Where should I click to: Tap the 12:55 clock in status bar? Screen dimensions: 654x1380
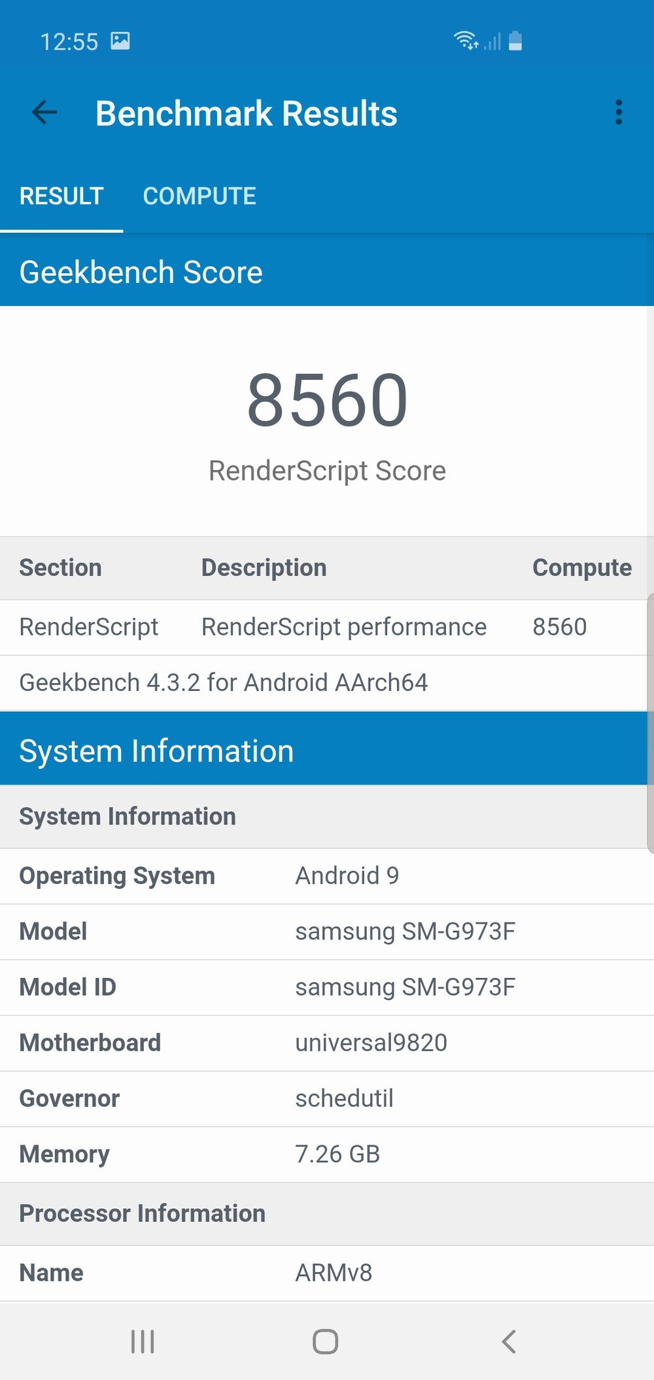[x=69, y=42]
